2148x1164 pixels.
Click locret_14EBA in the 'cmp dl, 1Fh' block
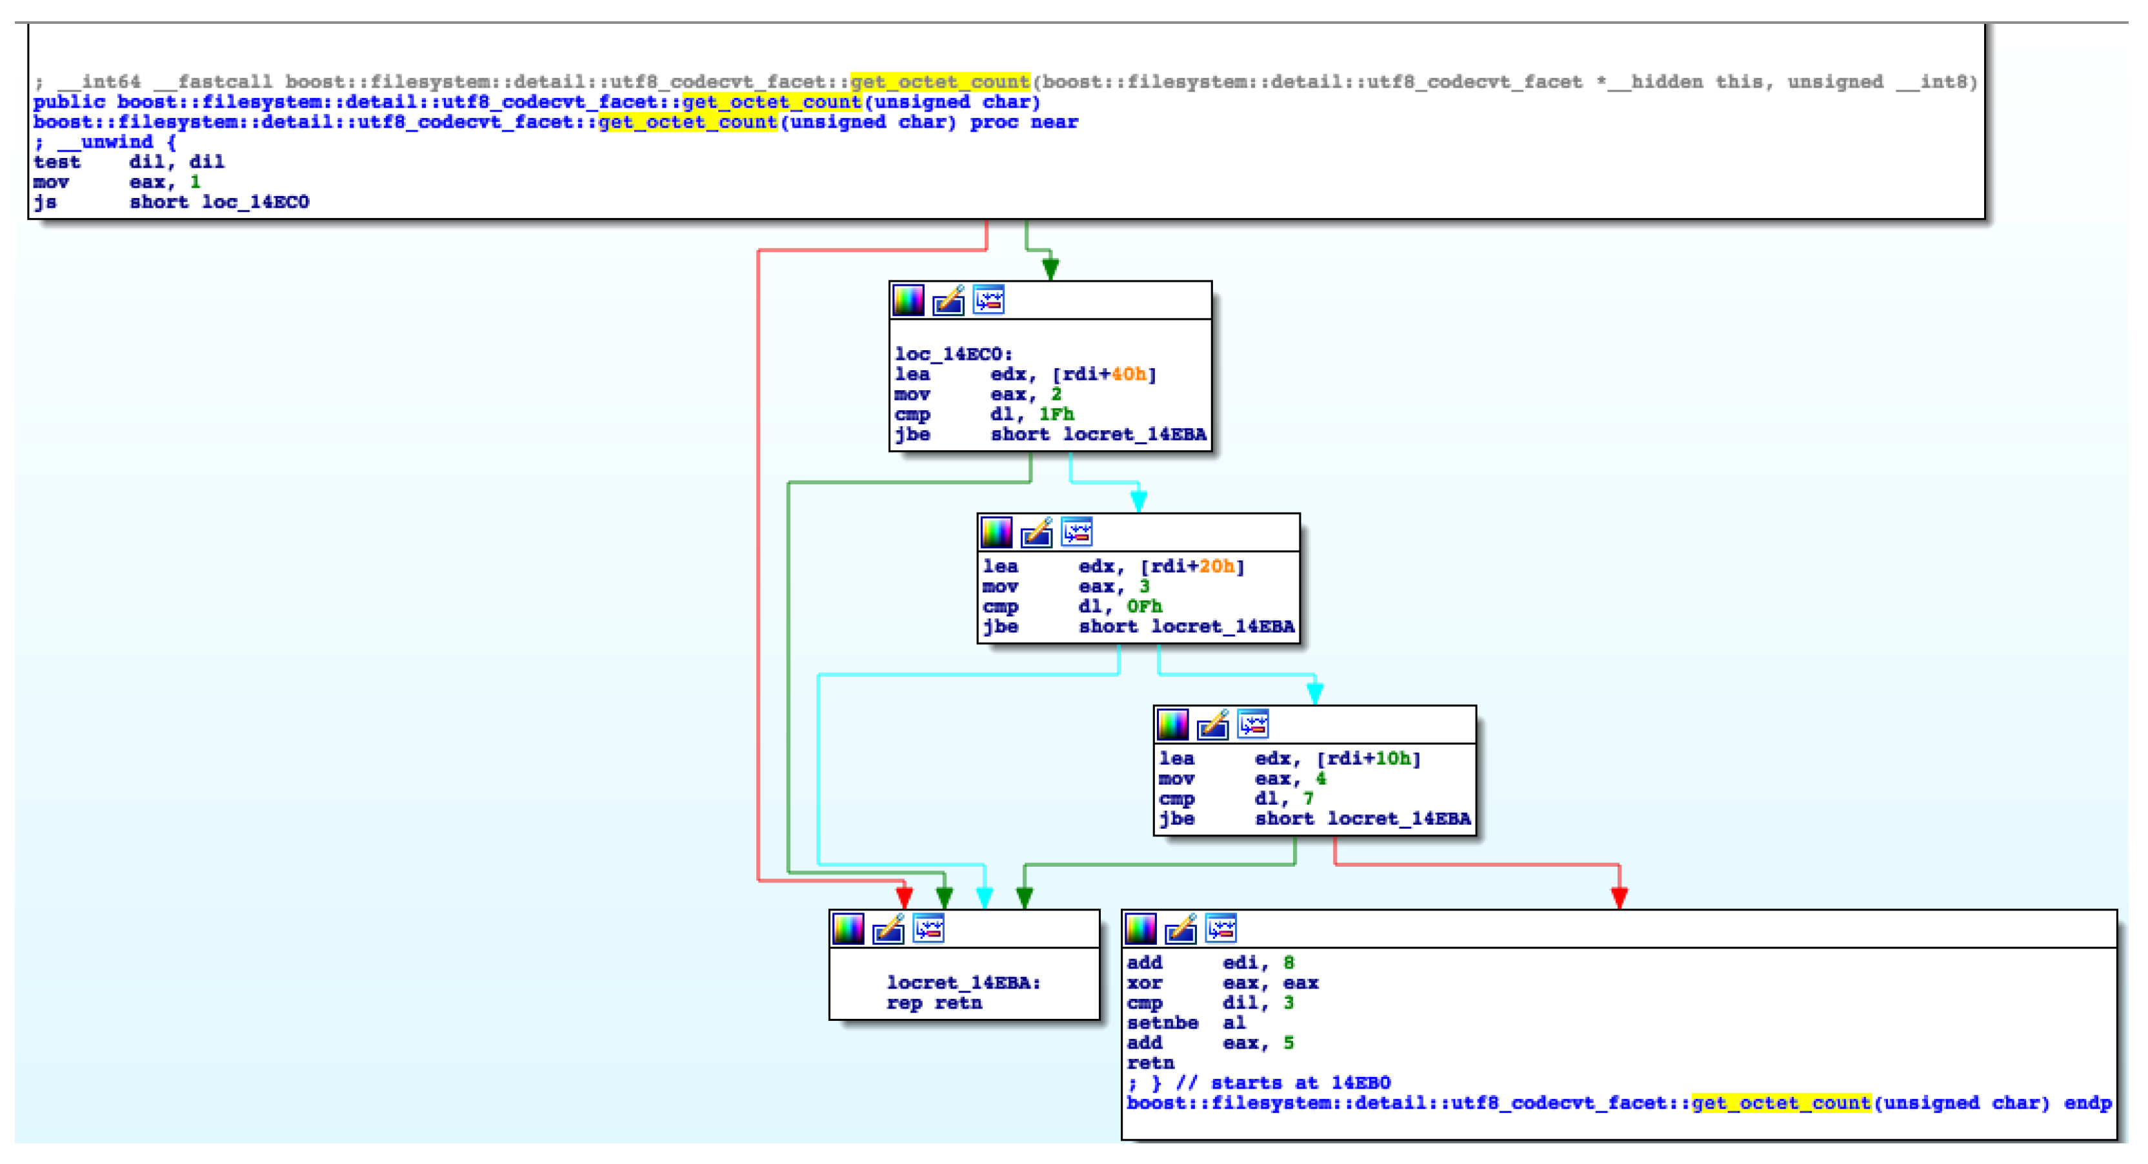pos(1134,435)
